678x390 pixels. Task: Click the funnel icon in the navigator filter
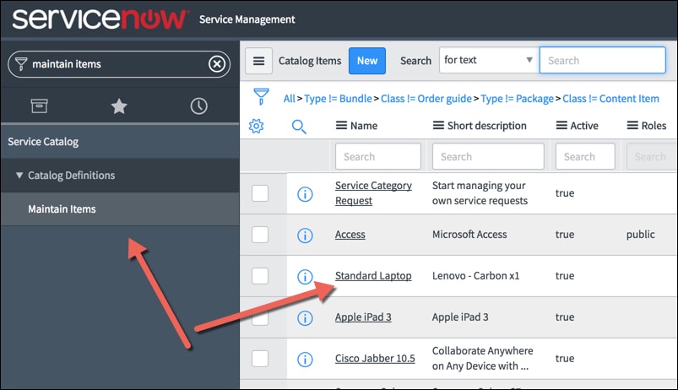point(21,64)
